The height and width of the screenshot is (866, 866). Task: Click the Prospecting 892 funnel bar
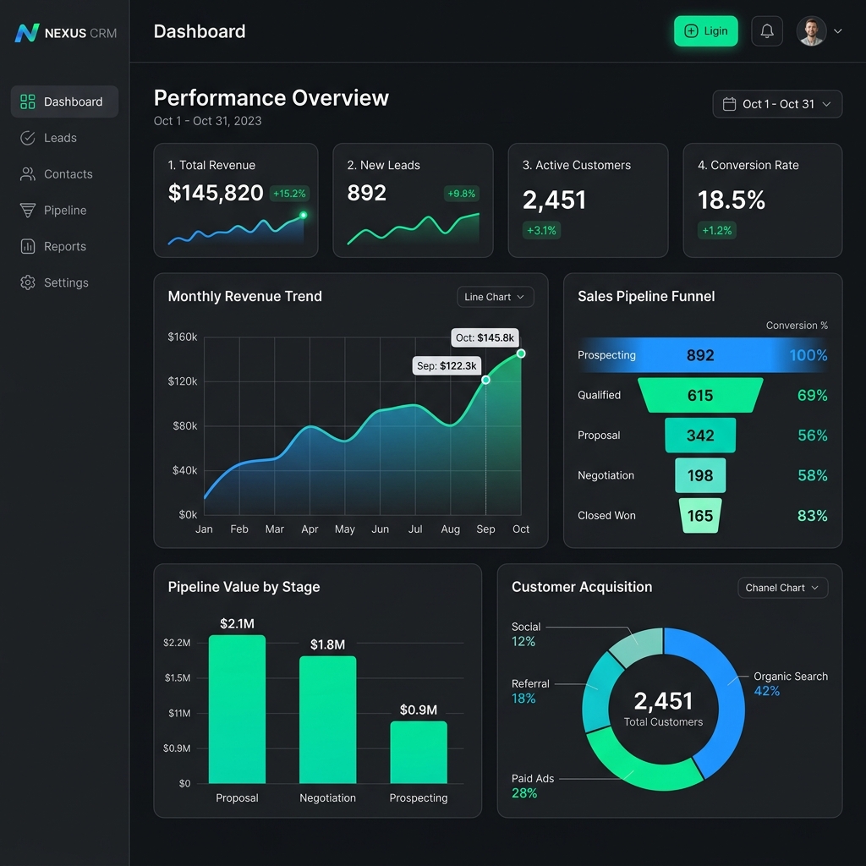(x=699, y=355)
